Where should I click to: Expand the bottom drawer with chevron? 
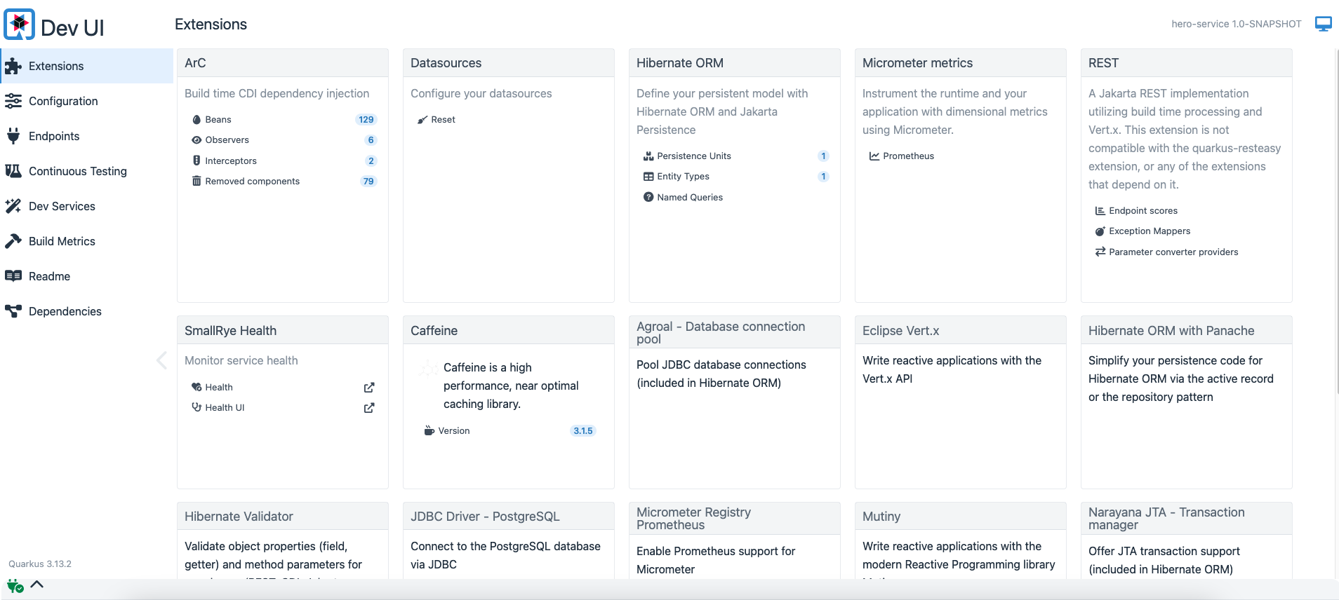pyautogui.click(x=37, y=585)
